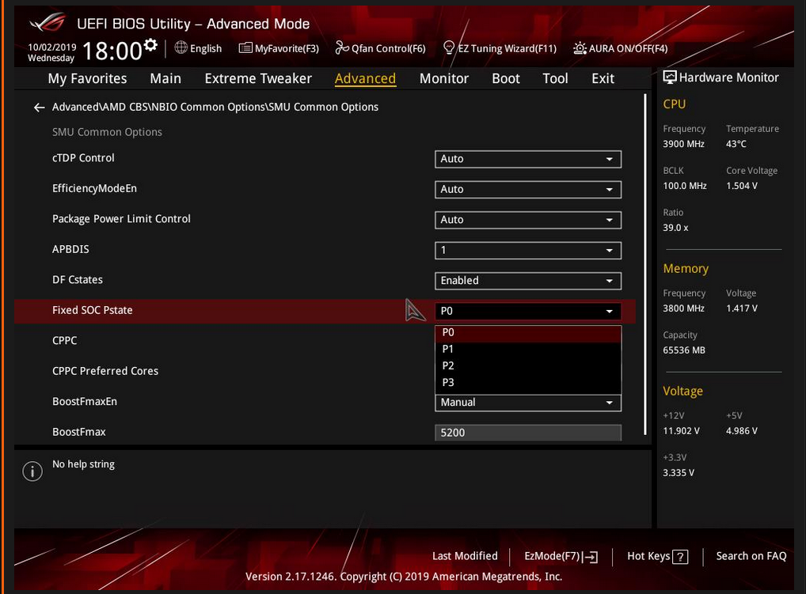806x594 pixels.
Task: Open the Package Power Limit Control dropdown
Action: pyautogui.click(x=528, y=220)
